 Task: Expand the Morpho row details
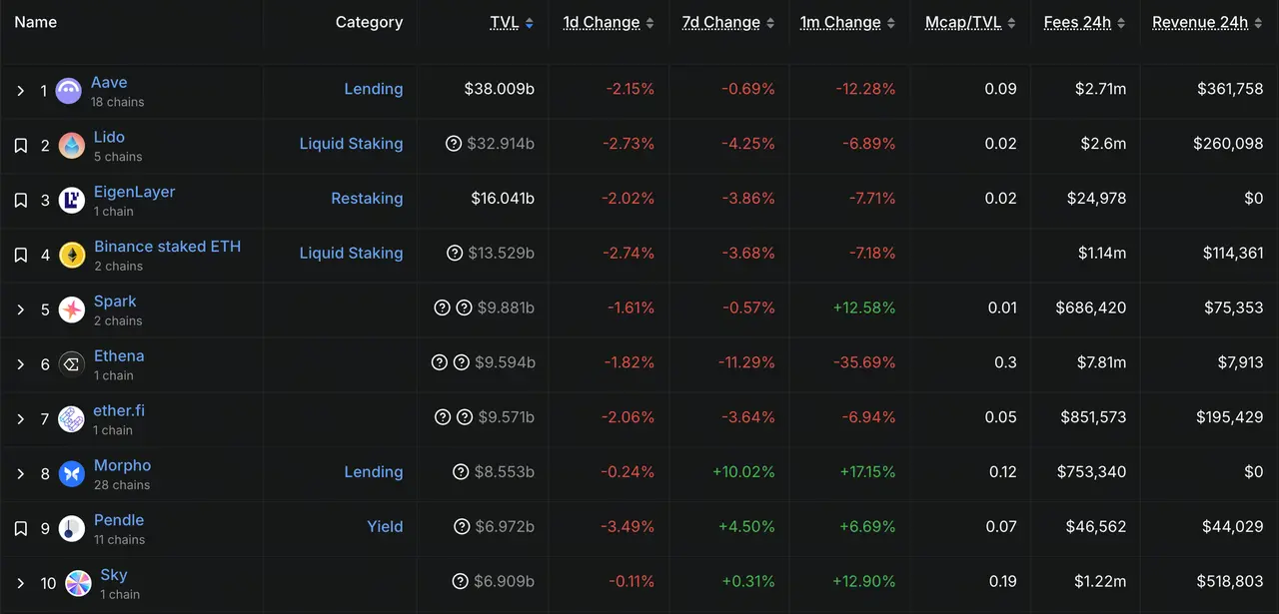point(20,472)
